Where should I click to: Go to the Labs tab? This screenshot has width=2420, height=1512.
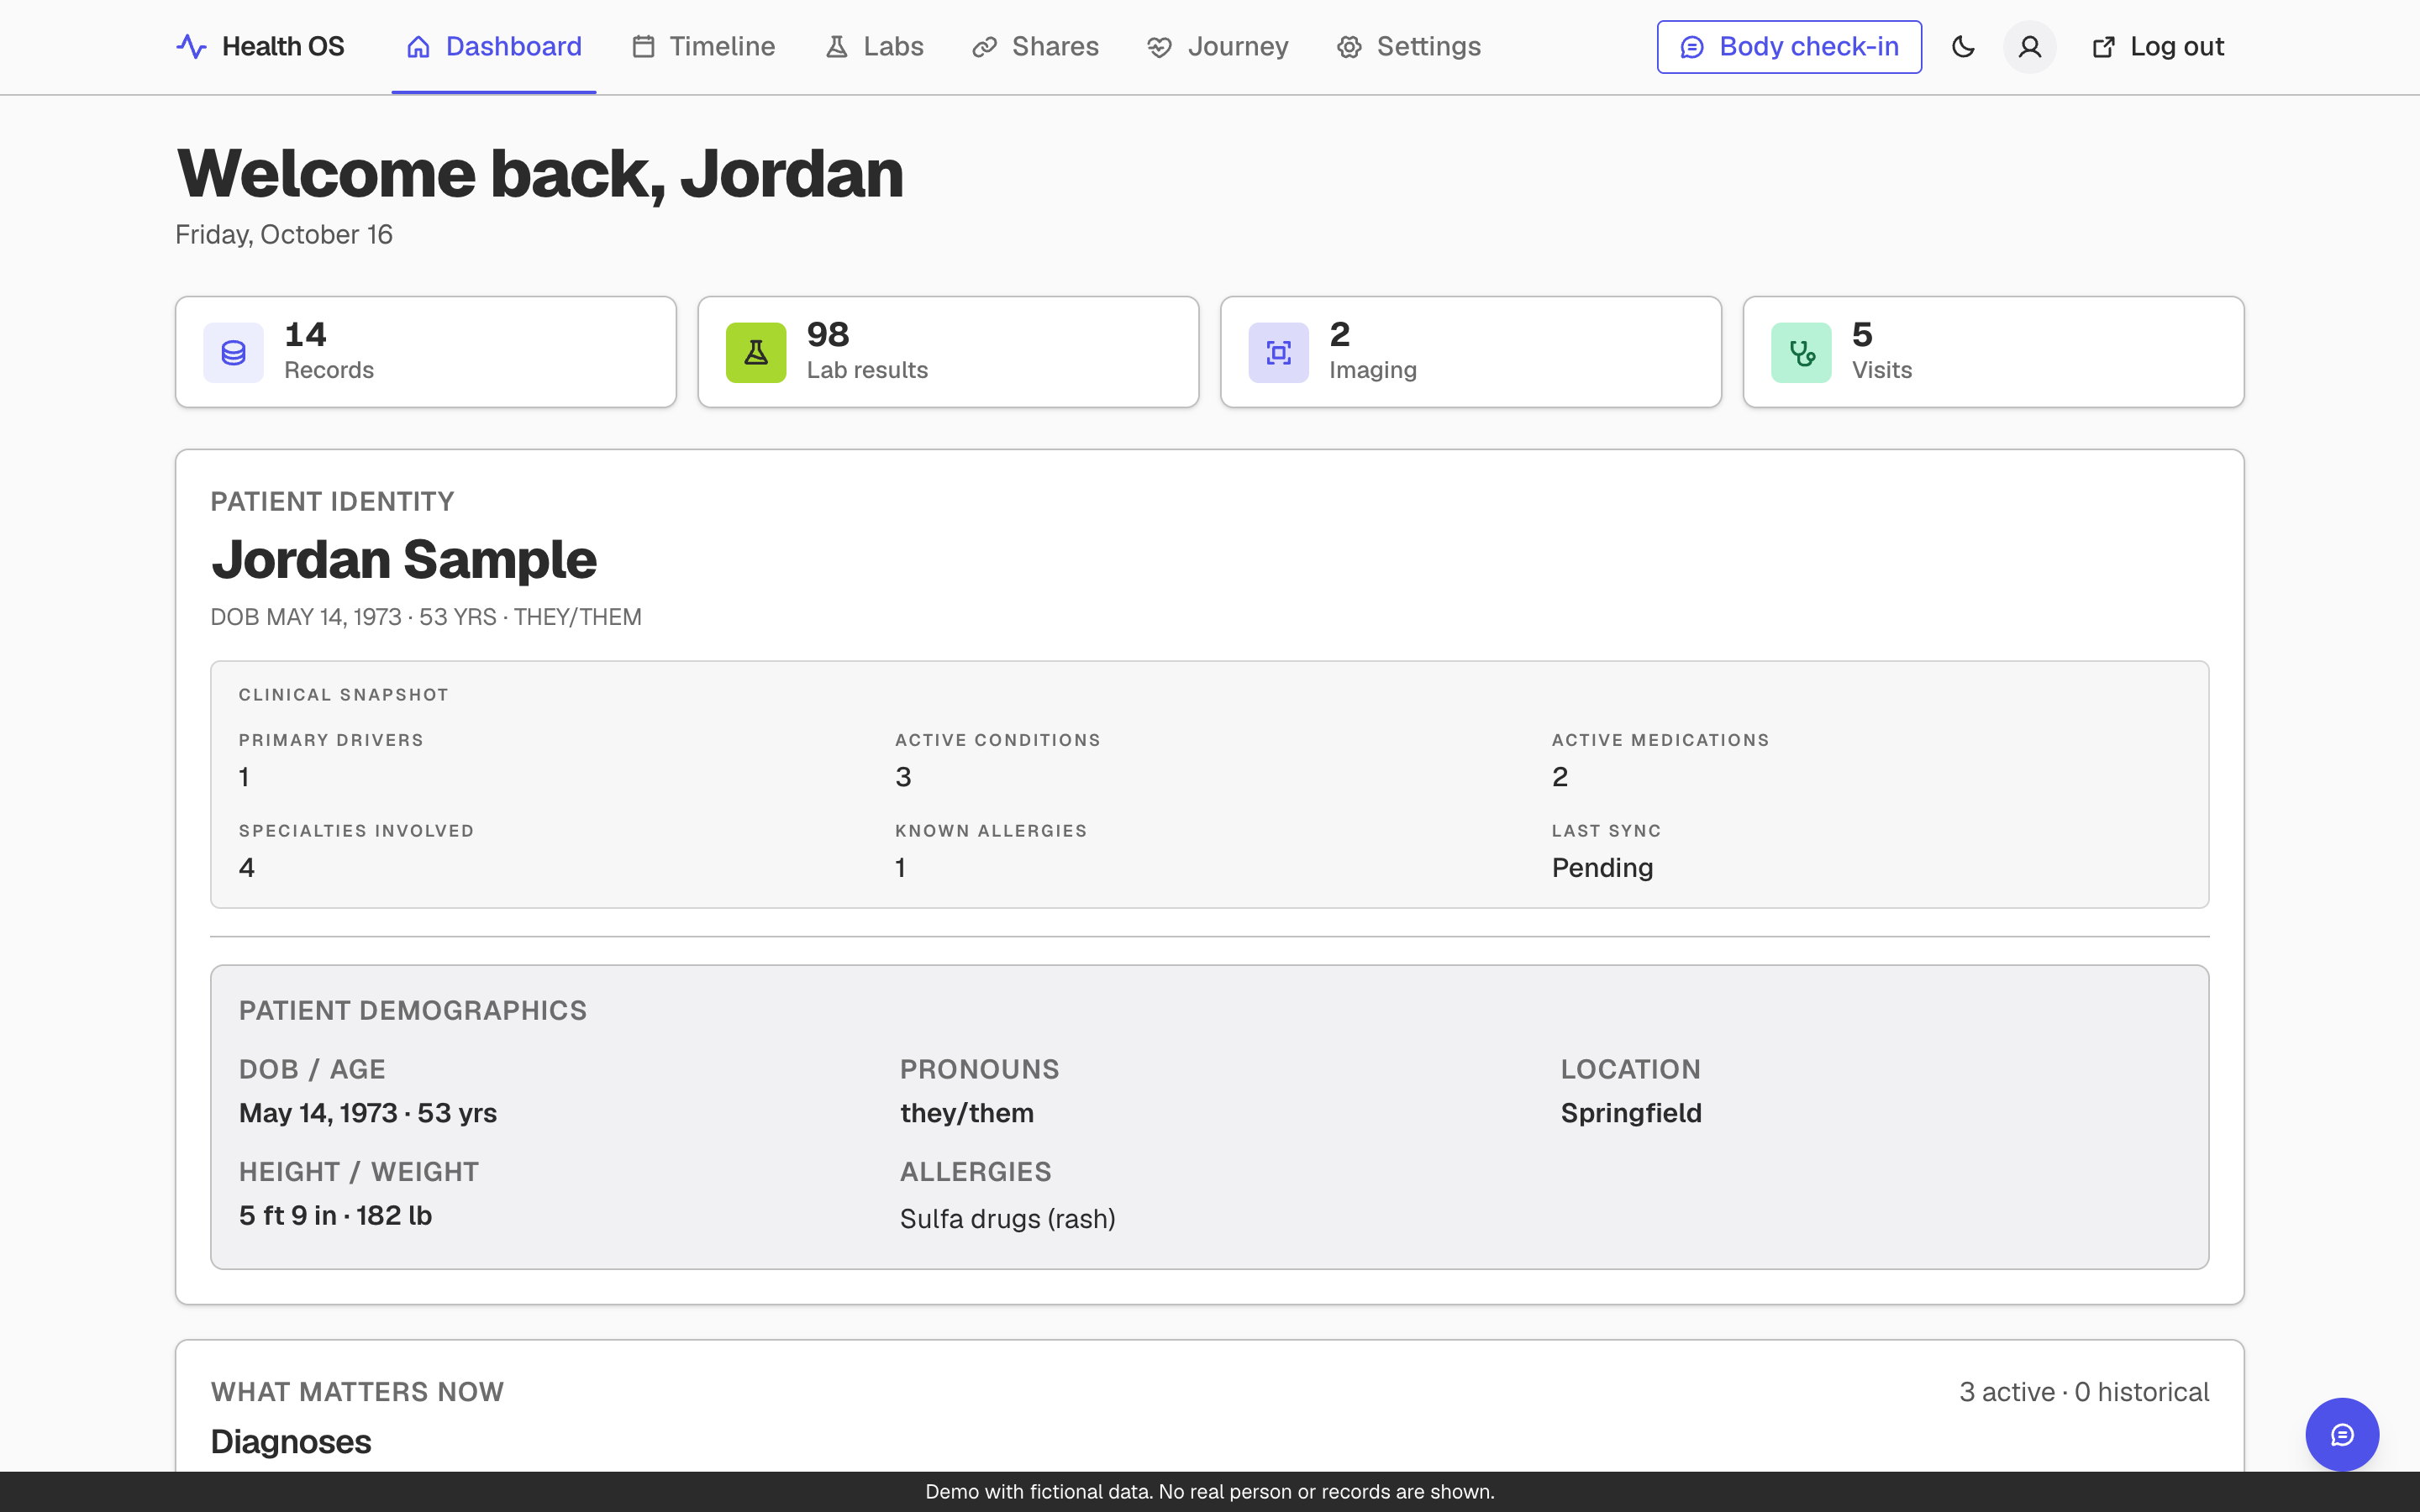(874, 47)
